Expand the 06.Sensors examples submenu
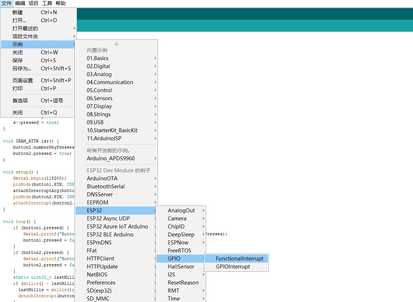Viewport: 413px width, 302px height. point(116,98)
